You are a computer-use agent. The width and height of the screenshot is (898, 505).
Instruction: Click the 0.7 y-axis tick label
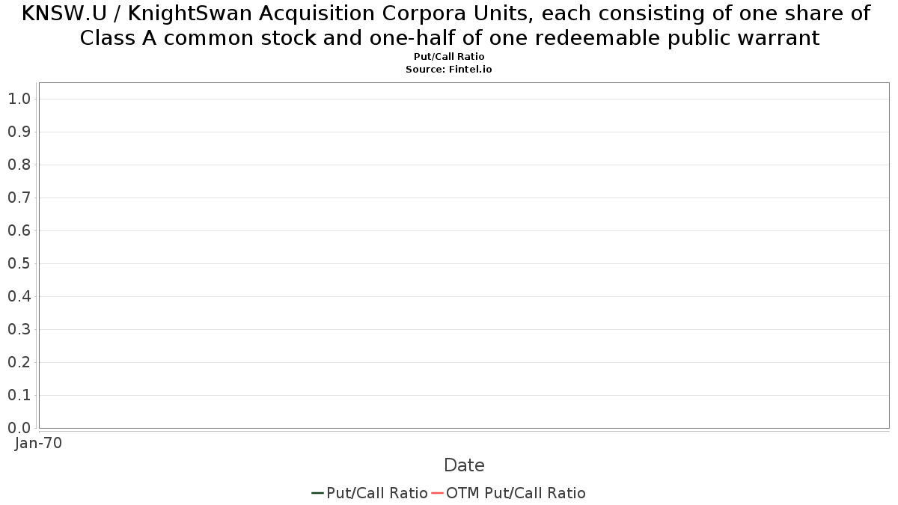19,198
